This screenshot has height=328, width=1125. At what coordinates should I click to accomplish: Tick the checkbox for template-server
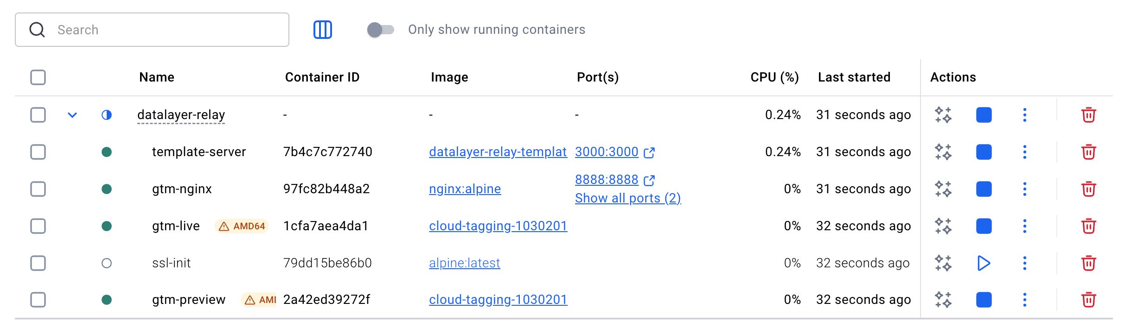point(38,152)
